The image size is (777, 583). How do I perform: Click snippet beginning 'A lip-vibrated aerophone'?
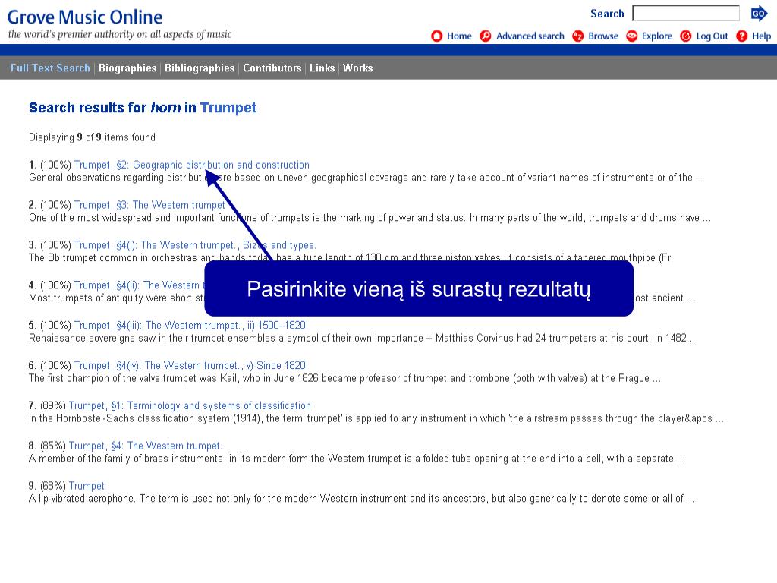[361, 499]
